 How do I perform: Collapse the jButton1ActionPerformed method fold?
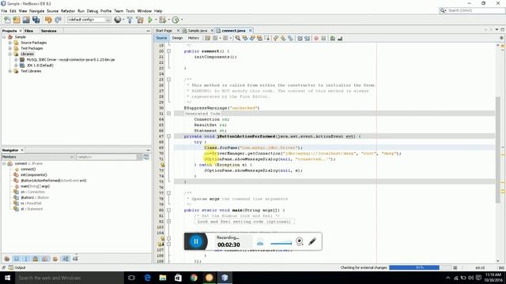(168, 136)
